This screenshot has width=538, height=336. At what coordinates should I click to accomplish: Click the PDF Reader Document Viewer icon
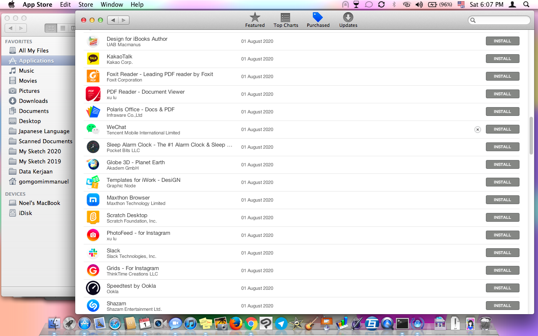click(x=93, y=94)
